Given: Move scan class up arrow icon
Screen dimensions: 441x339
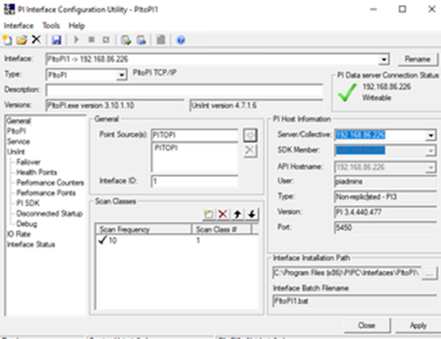Looking at the screenshot, I should coord(237,214).
